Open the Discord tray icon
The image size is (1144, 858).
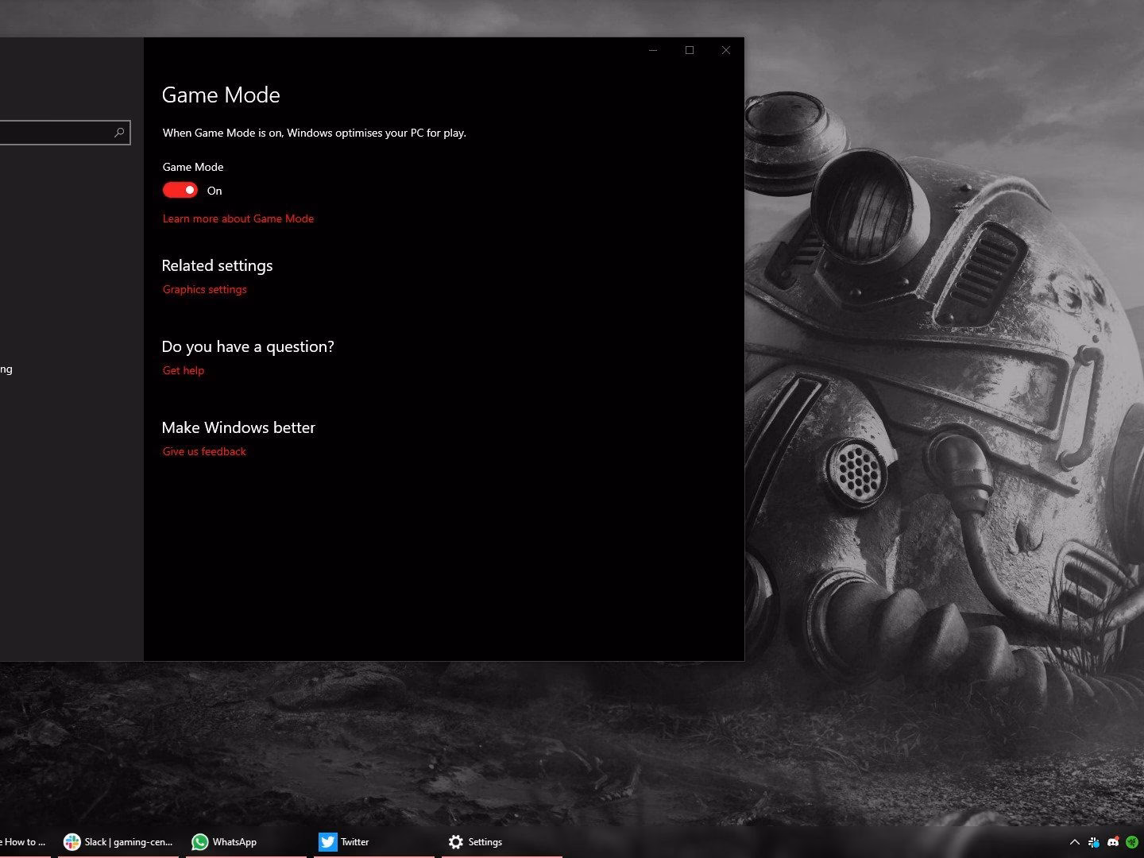tap(1113, 842)
